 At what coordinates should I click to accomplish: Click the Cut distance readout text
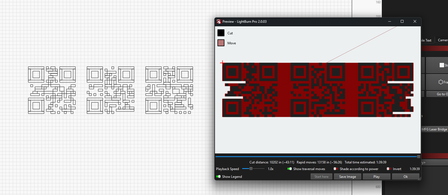coord(272,162)
